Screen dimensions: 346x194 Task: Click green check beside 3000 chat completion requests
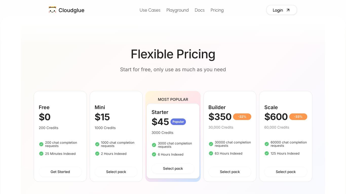click(154, 145)
